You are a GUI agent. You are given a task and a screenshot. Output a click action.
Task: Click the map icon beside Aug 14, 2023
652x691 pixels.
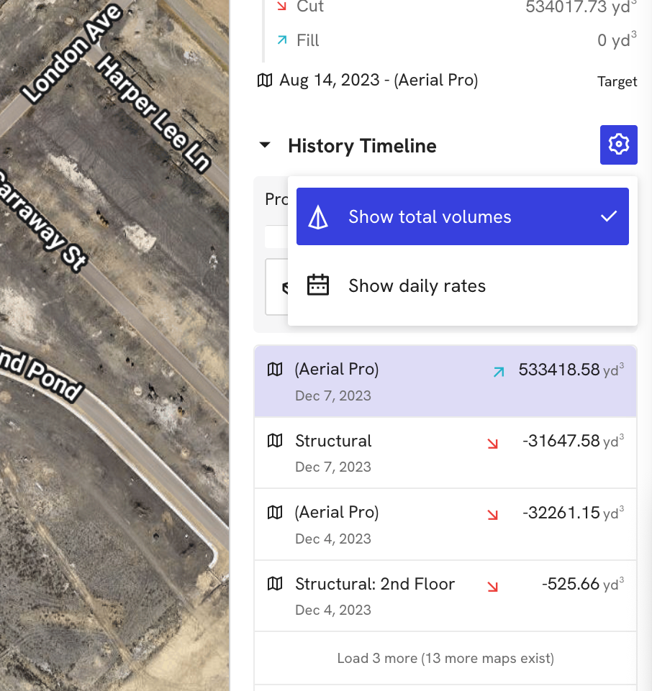(x=265, y=80)
